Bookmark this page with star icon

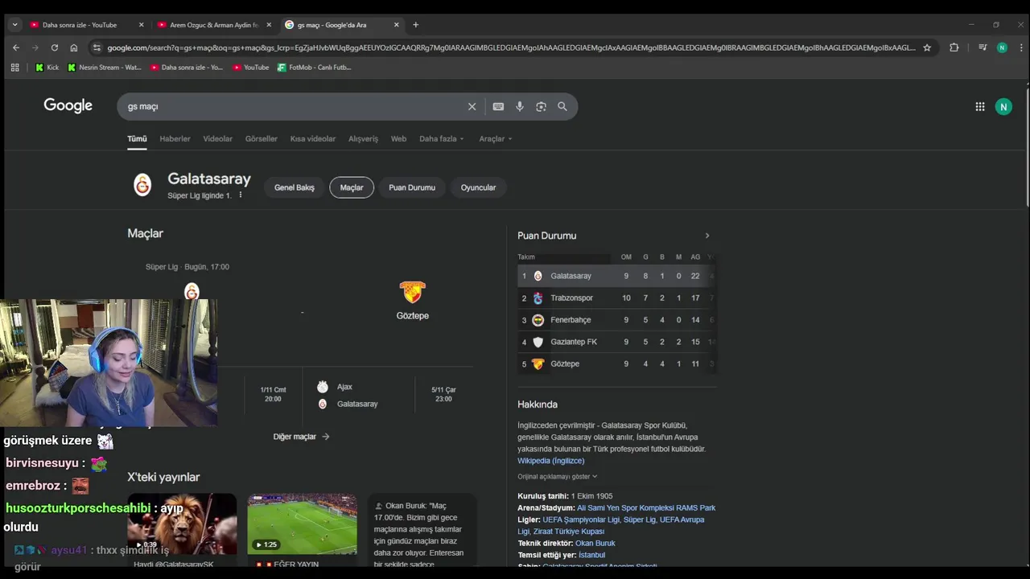(x=927, y=47)
